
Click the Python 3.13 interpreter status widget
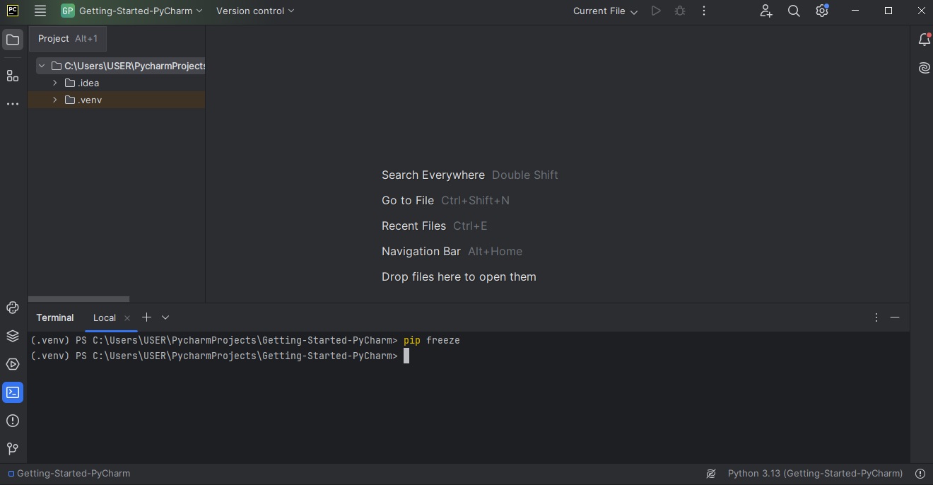pos(815,473)
